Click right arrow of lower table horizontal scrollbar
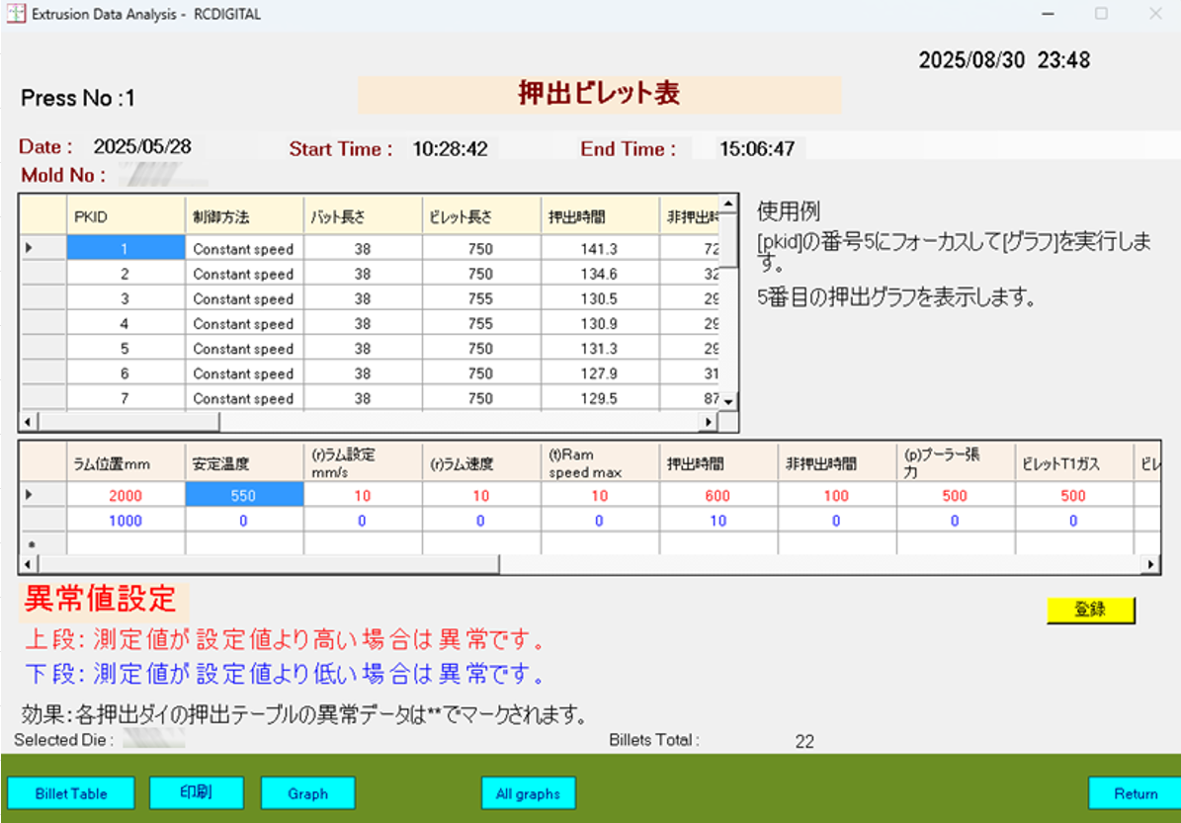Screen dimensions: 1181x823 point(1150,564)
